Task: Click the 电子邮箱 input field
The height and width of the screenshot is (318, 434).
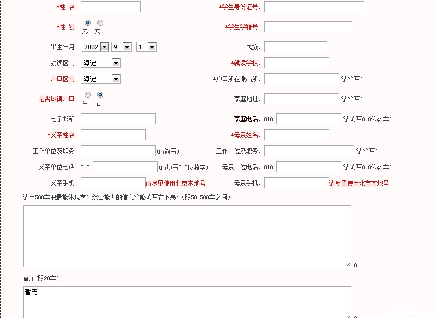Action: [x=118, y=119]
